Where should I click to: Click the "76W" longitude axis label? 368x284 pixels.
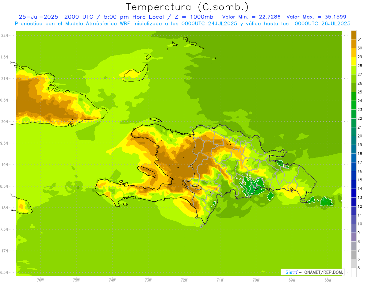point(40,280)
